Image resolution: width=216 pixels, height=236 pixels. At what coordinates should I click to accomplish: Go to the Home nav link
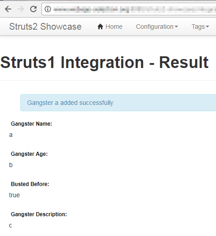click(110, 27)
